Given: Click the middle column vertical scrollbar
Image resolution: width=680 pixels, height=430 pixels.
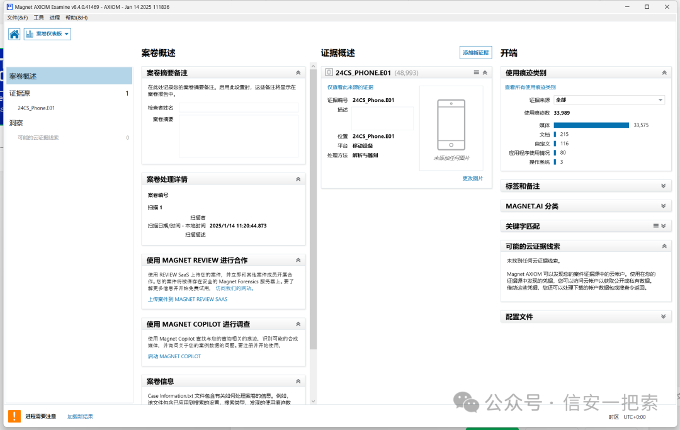Looking at the screenshot, I should [313, 210].
